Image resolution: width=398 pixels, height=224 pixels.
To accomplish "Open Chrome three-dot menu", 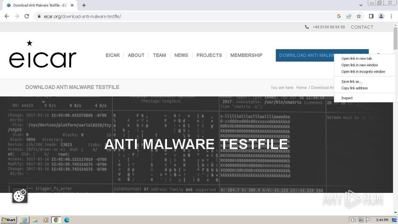I will point(391,16).
